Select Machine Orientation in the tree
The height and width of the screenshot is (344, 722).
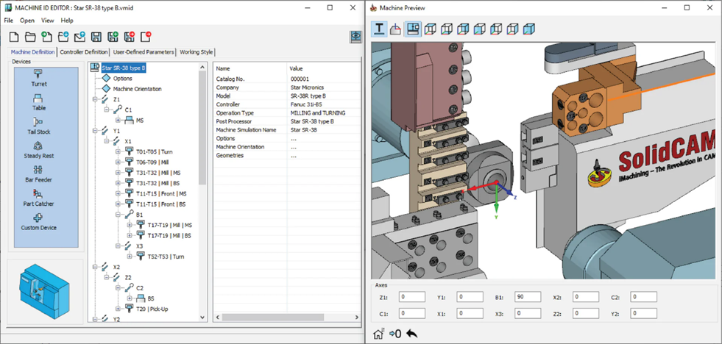point(137,89)
